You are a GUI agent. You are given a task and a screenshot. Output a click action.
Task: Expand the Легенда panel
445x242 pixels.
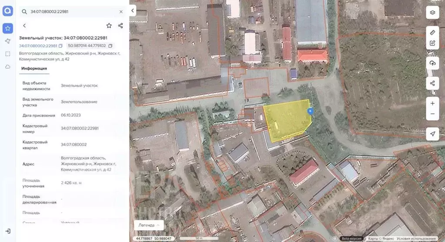click(148, 225)
